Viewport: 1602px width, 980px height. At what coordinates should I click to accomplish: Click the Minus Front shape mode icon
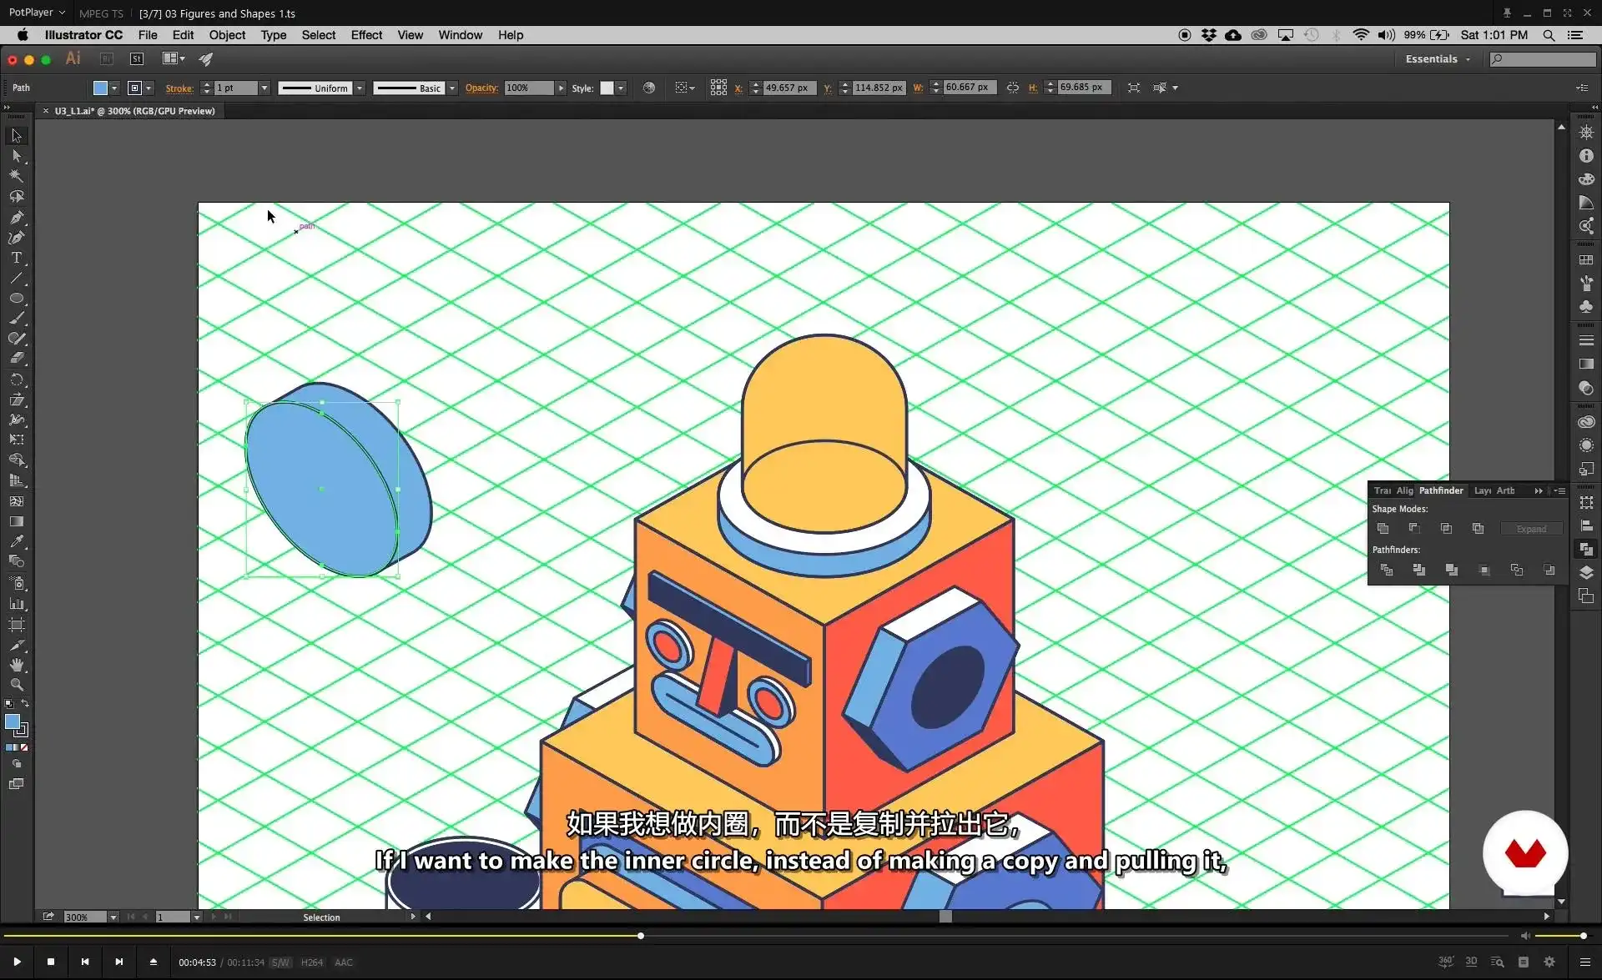(1414, 529)
